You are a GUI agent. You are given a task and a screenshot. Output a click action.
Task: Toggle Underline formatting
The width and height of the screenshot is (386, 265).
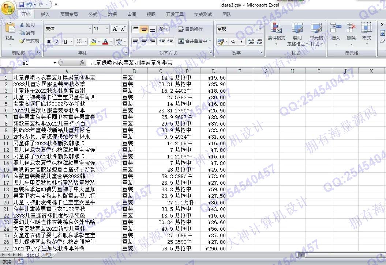(x=65, y=42)
